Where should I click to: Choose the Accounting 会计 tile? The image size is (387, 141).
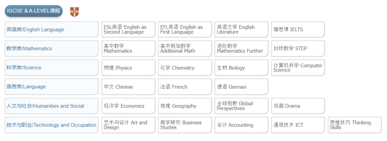click(x=242, y=125)
